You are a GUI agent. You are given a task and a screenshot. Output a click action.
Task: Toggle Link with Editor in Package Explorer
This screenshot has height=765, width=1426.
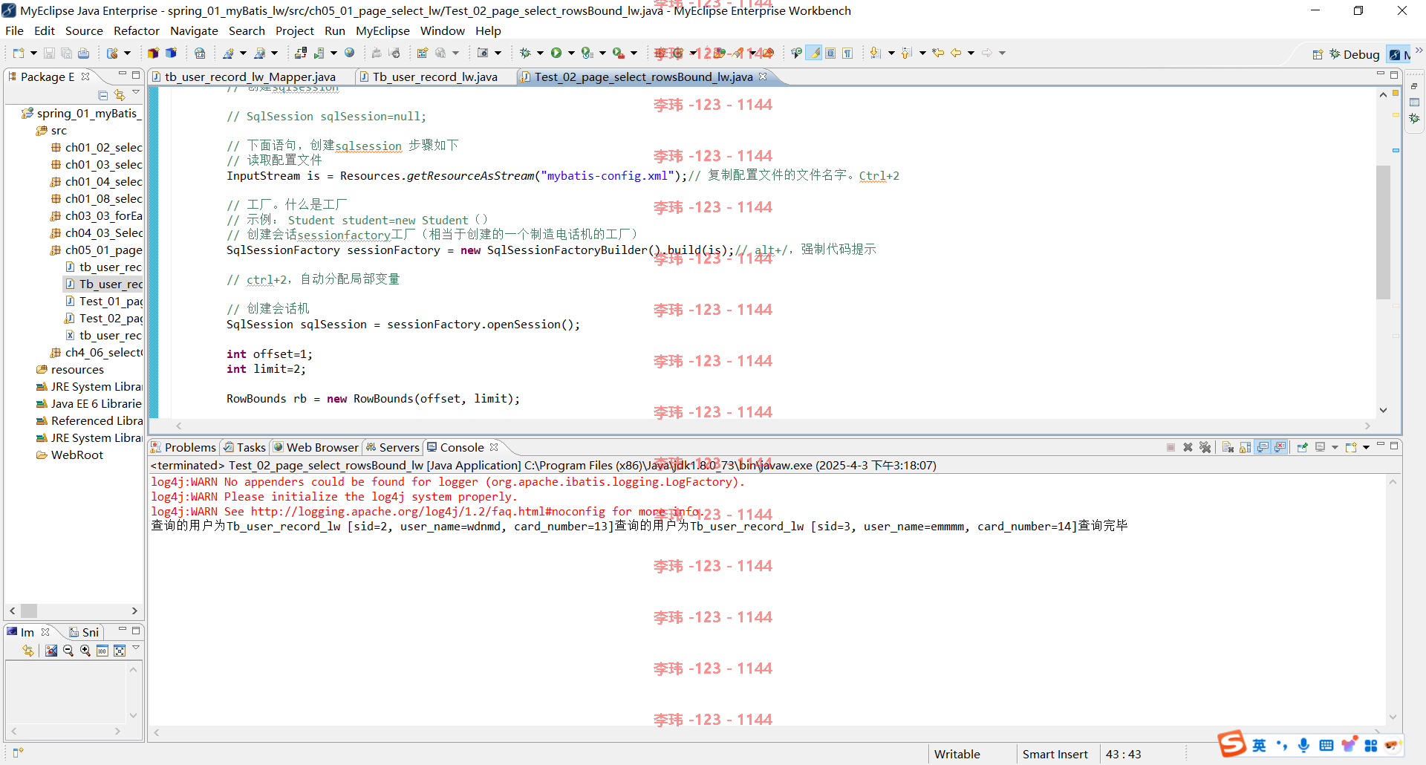point(120,95)
